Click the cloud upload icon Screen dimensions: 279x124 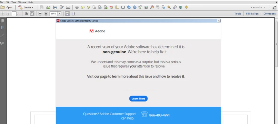point(48,7)
